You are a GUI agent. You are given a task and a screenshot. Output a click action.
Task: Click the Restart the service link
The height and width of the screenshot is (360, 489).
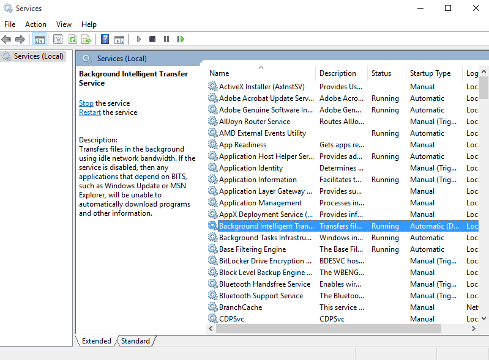90,112
